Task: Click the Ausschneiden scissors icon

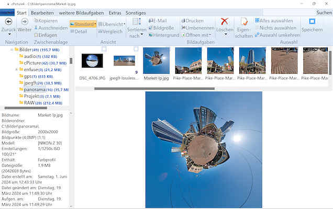Action: [x=36, y=28]
